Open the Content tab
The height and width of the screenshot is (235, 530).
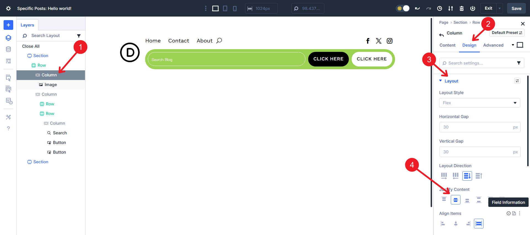point(447,45)
